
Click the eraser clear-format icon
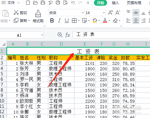115,21
